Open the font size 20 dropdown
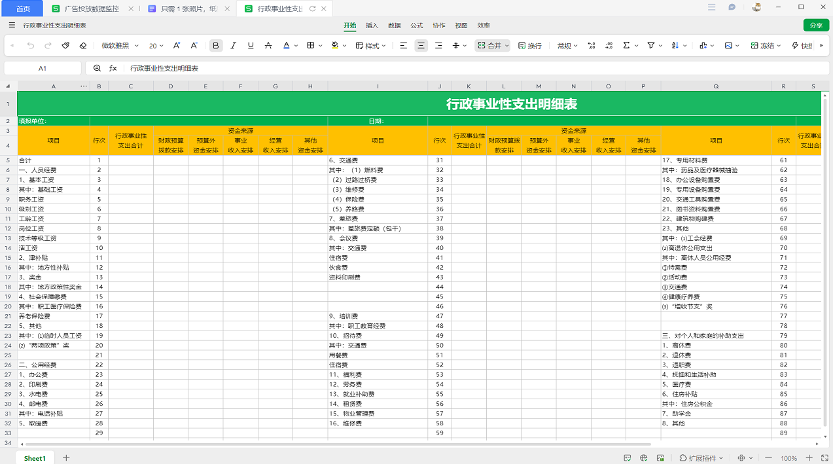 [156, 46]
